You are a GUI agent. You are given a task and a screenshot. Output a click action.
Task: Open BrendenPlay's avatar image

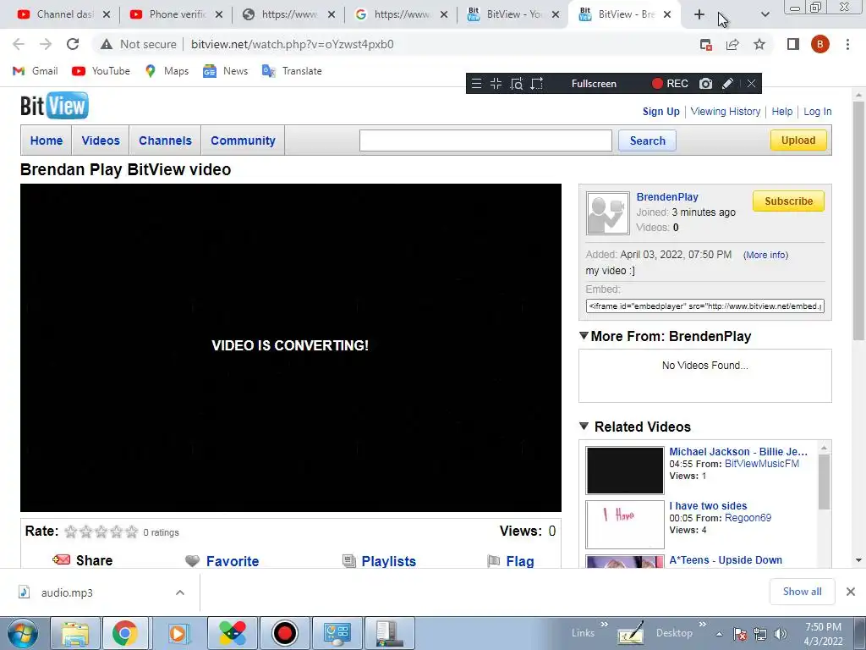click(607, 213)
